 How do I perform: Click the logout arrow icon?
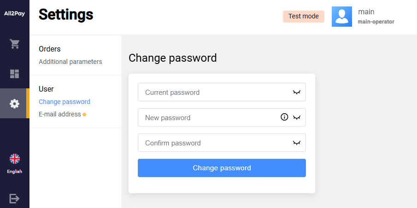(x=15, y=198)
